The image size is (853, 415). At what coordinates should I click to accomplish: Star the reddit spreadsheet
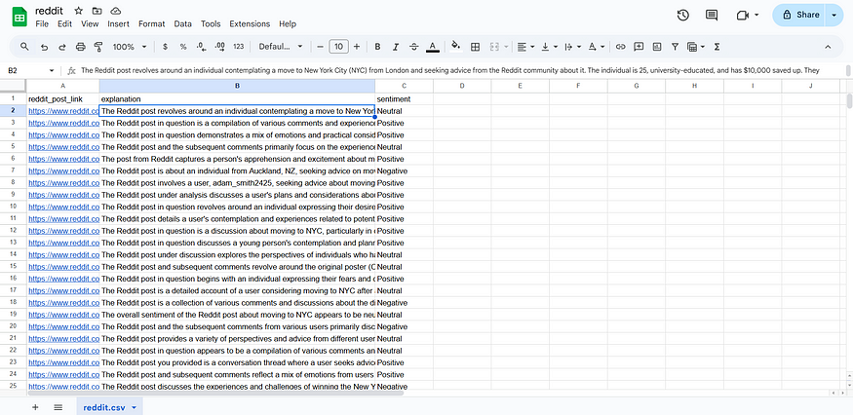[x=78, y=11]
